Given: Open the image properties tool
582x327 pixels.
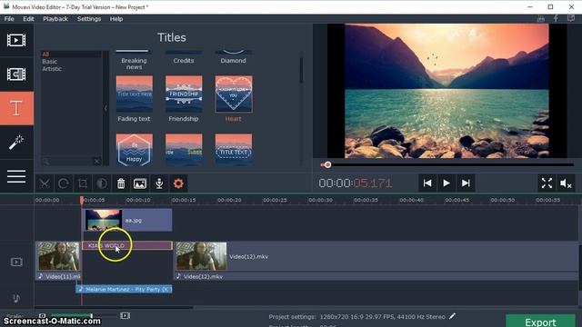Looking at the screenshot, I should click(x=140, y=183).
